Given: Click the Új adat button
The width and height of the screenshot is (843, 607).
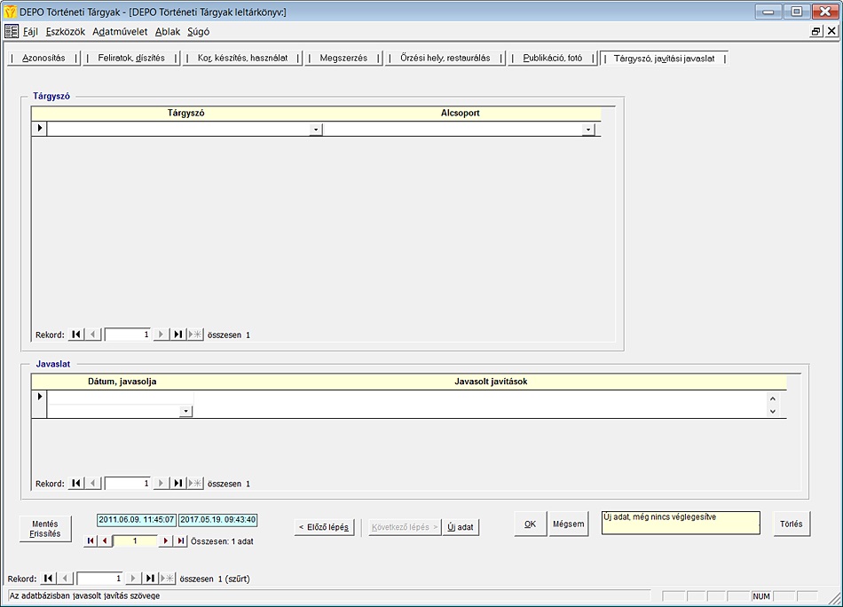Looking at the screenshot, I should tap(461, 527).
